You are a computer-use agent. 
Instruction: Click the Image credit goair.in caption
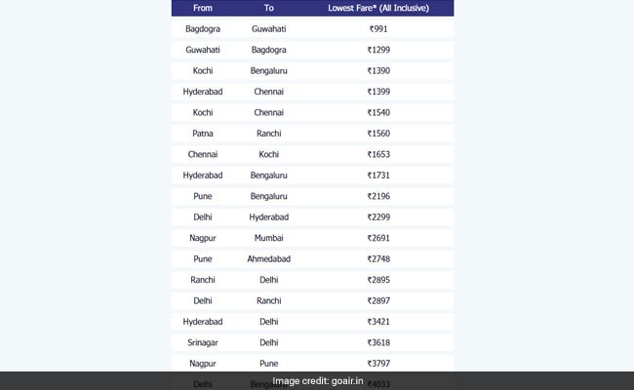[318, 381]
